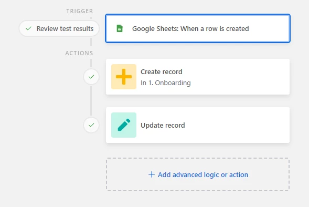This screenshot has width=309, height=207.
Task: Open Review test results pill
Action: [59, 28]
